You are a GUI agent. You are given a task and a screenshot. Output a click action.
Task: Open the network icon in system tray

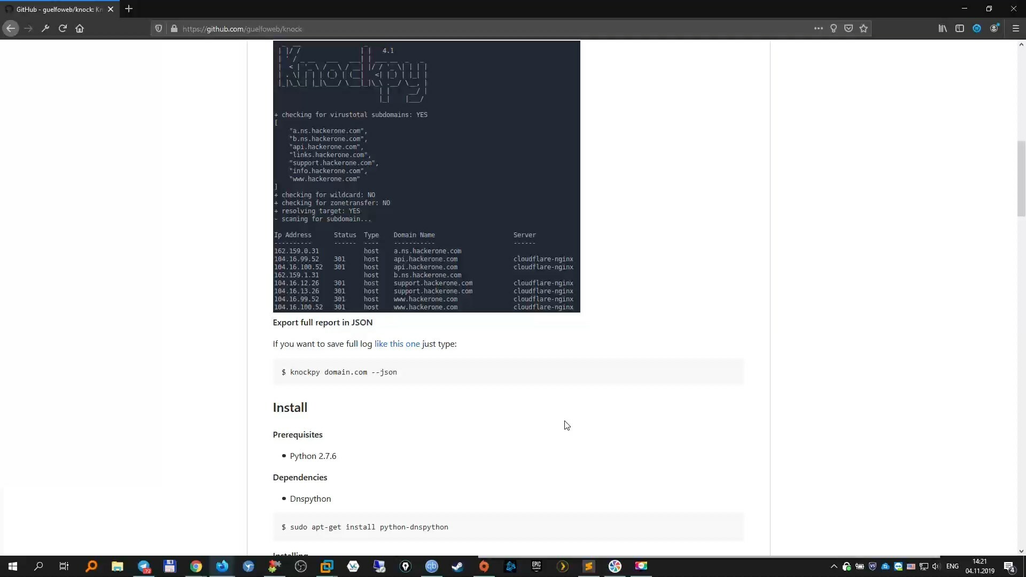pos(924,566)
